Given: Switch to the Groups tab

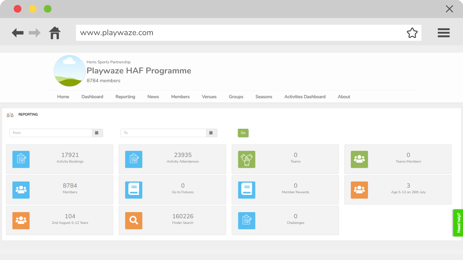Looking at the screenshot, I should [236, 97].
